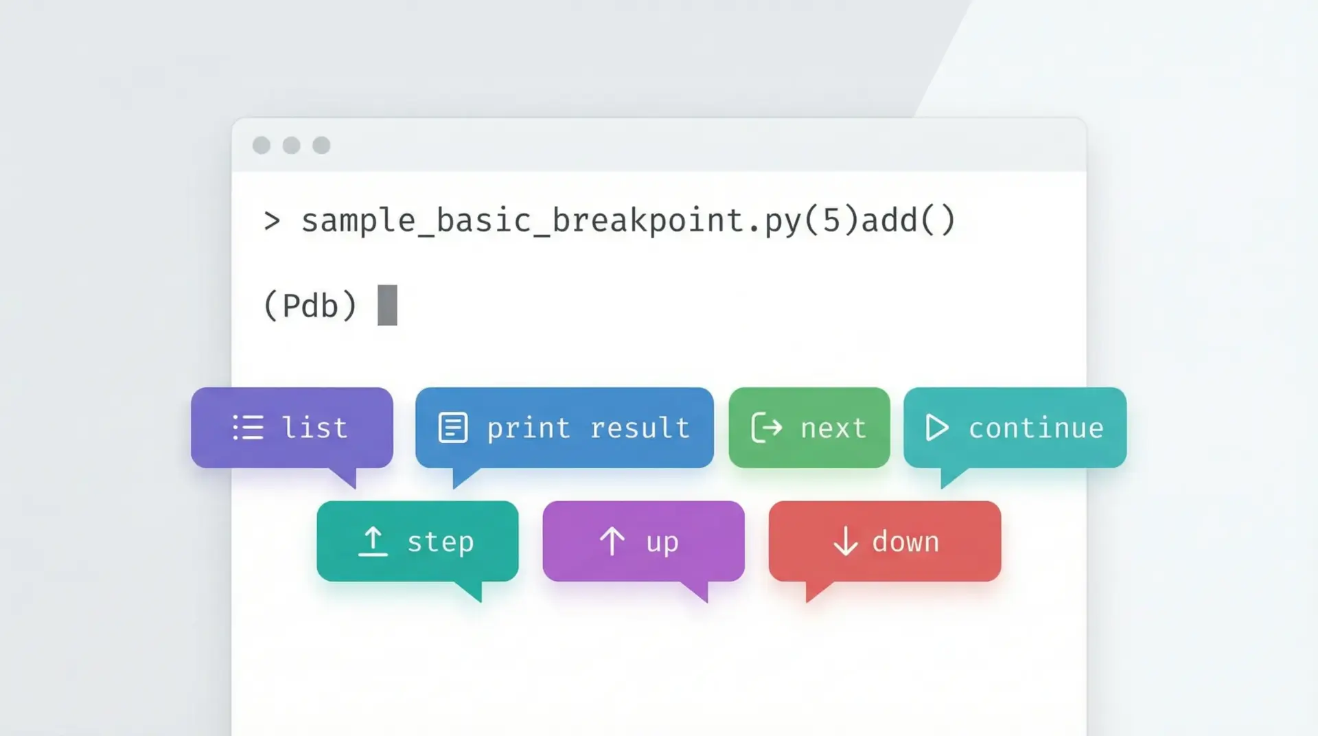Click the arrow-exit icon on next button
This screenshot has height=736, width=1318.
tap(767, 427)
